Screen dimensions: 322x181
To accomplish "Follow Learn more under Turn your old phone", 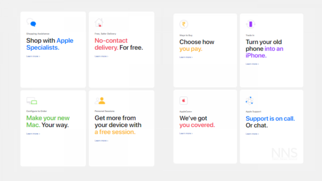I will (x=252, y=64).
